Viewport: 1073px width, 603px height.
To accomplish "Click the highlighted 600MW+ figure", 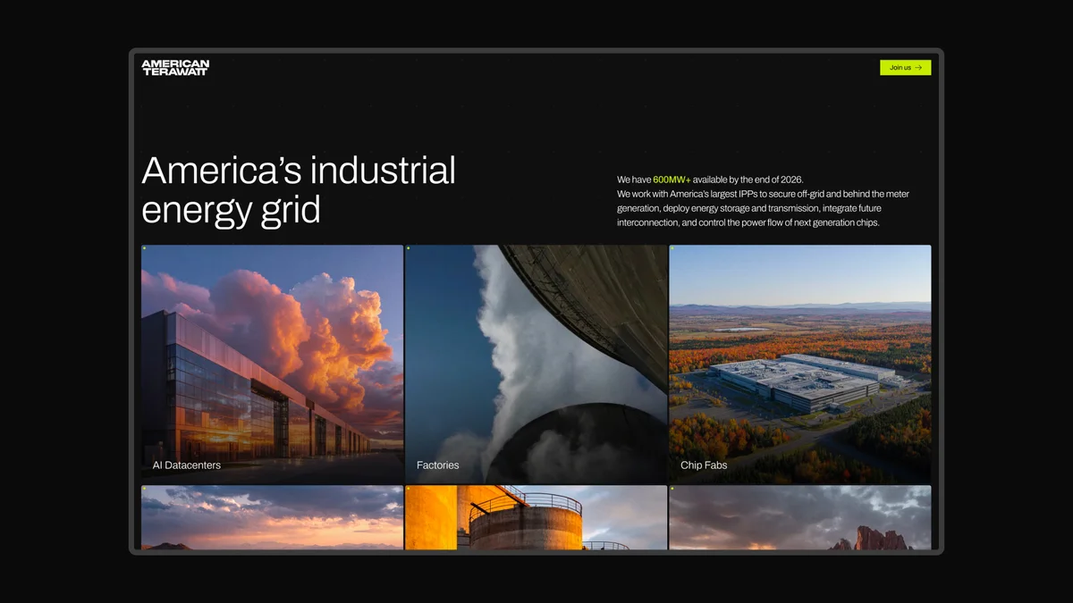I will tap(672, 180).
